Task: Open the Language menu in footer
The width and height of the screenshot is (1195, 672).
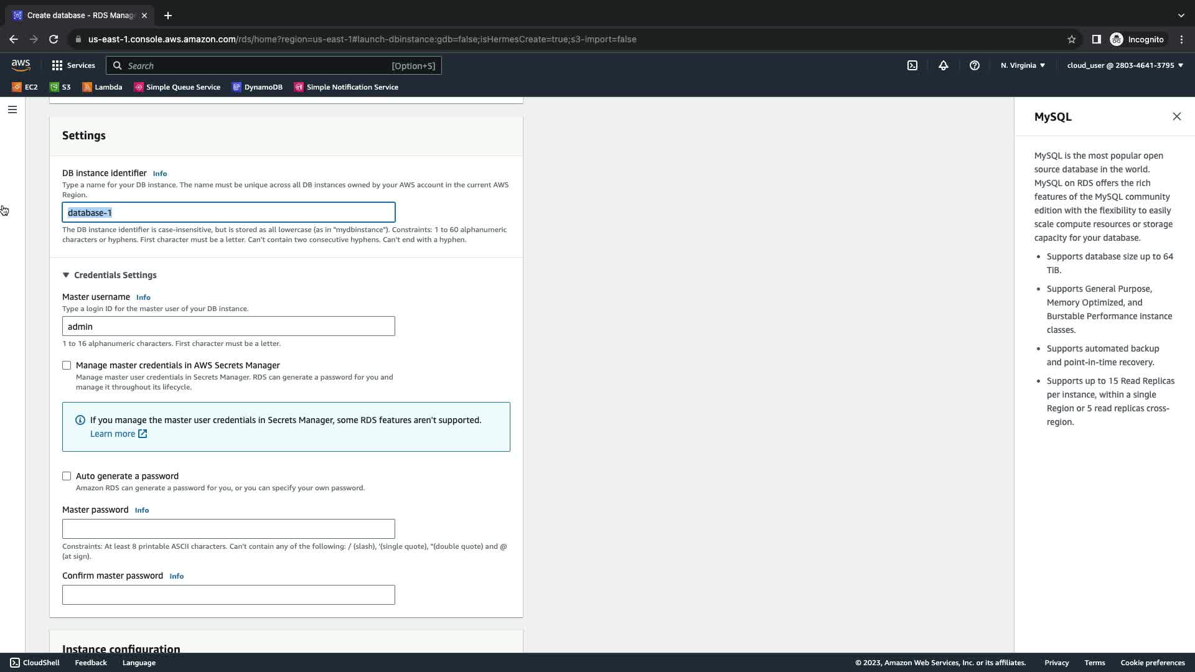Action: click(139, 663)
